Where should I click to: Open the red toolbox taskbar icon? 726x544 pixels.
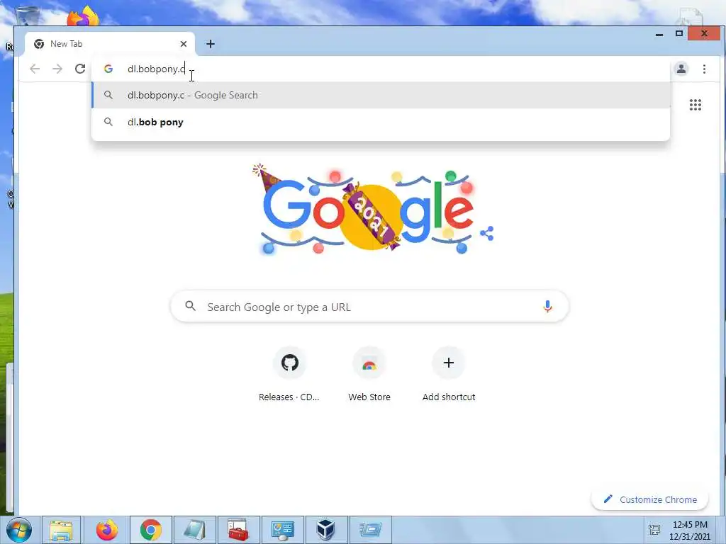(238, 530)
